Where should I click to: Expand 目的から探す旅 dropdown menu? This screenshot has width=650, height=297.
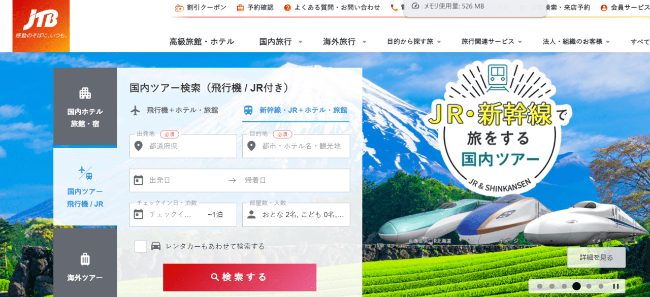(413, 42)
